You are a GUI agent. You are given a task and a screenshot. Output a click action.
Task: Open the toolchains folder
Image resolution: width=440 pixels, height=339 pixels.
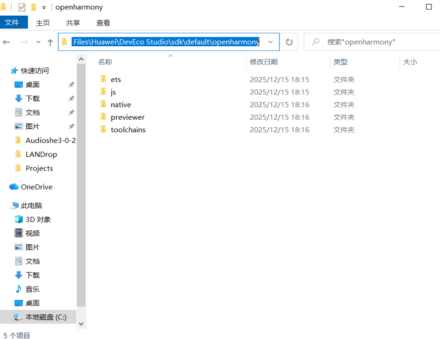coord(128,129)
